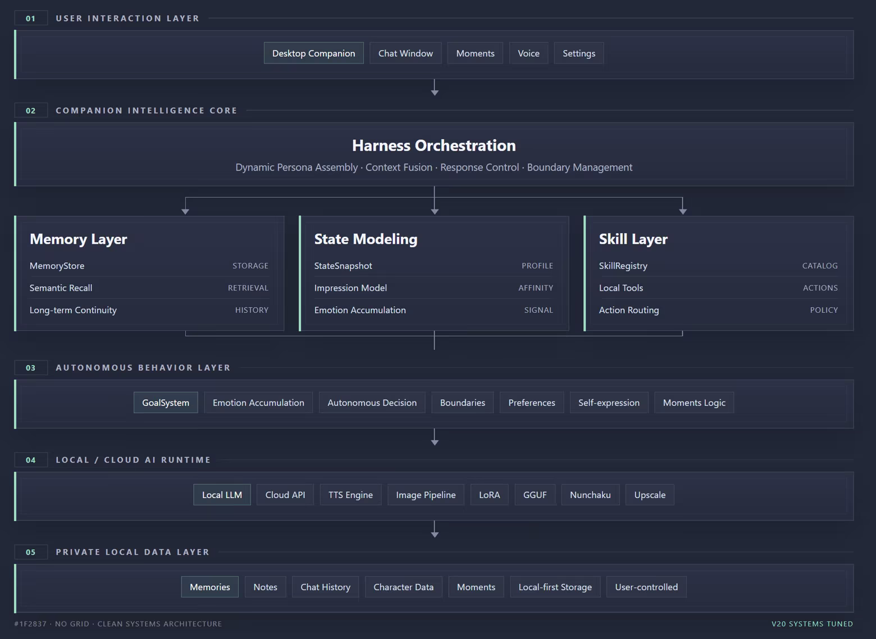Click the Long-term Continuity row
The width and height of the screenshot is (876, 639).
click(149, 310)
